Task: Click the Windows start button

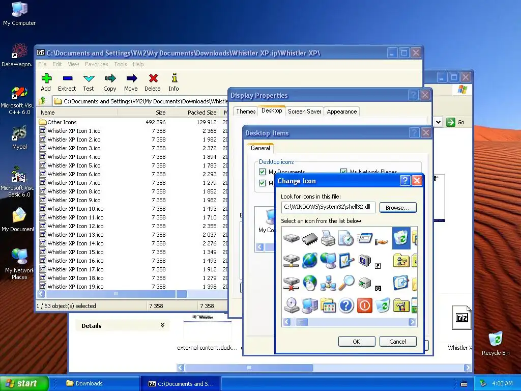Action: [24, 383]
